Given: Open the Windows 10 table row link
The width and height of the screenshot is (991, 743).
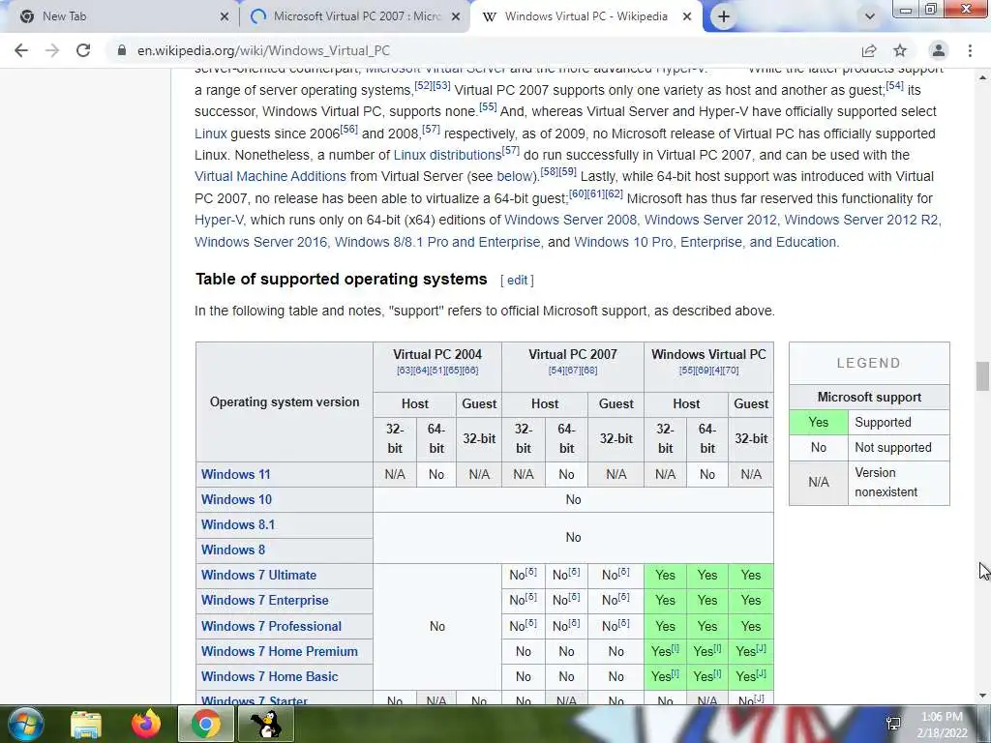Looking at the screenshot, I should 236,500.
